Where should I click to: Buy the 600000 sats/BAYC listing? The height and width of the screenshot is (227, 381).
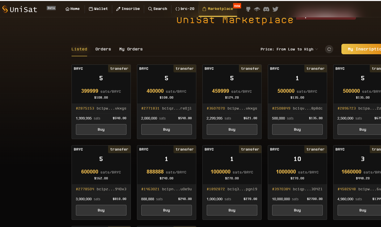pyautogui.click(x=101, y=210)
